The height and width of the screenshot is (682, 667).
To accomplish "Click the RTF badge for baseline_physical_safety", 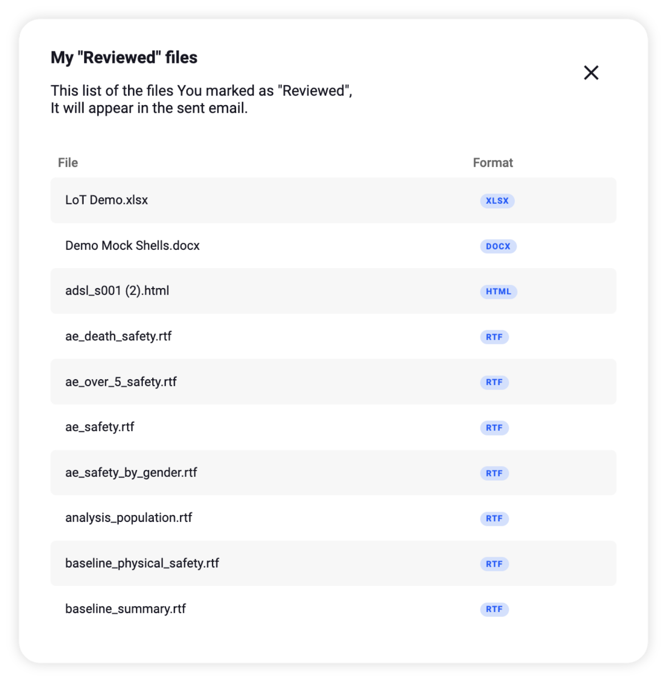I will tap(494, 564).
